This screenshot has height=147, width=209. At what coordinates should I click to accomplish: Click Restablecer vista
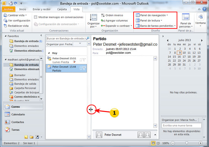(16, 26)
